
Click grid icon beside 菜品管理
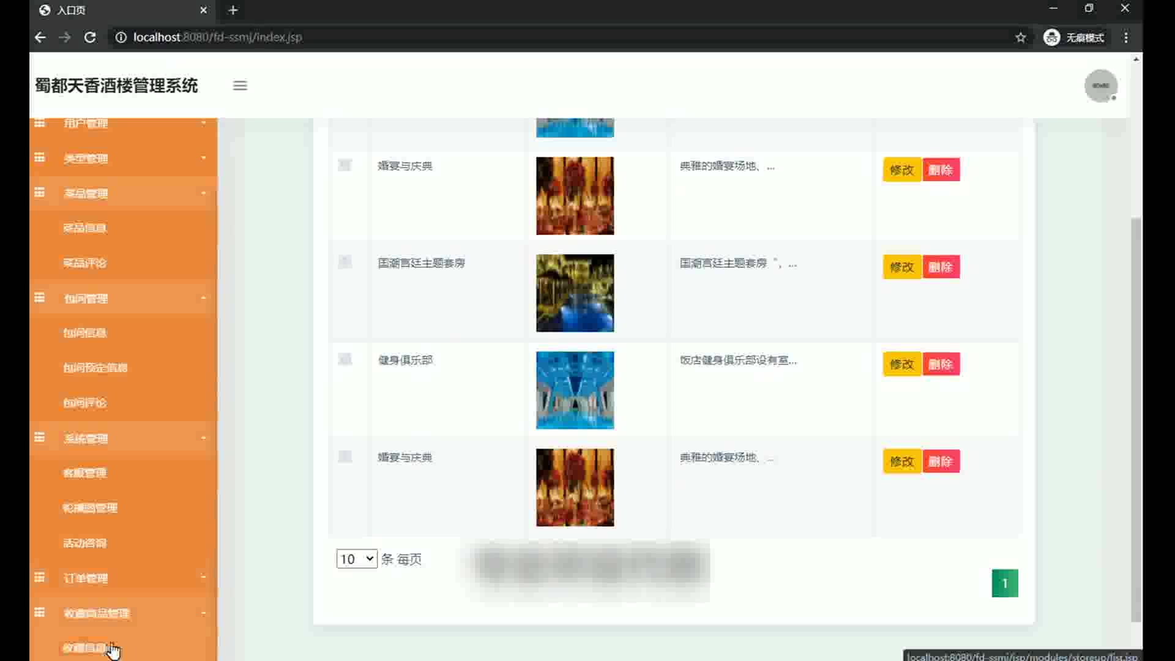pyautogui.click(x=40, y=193)
